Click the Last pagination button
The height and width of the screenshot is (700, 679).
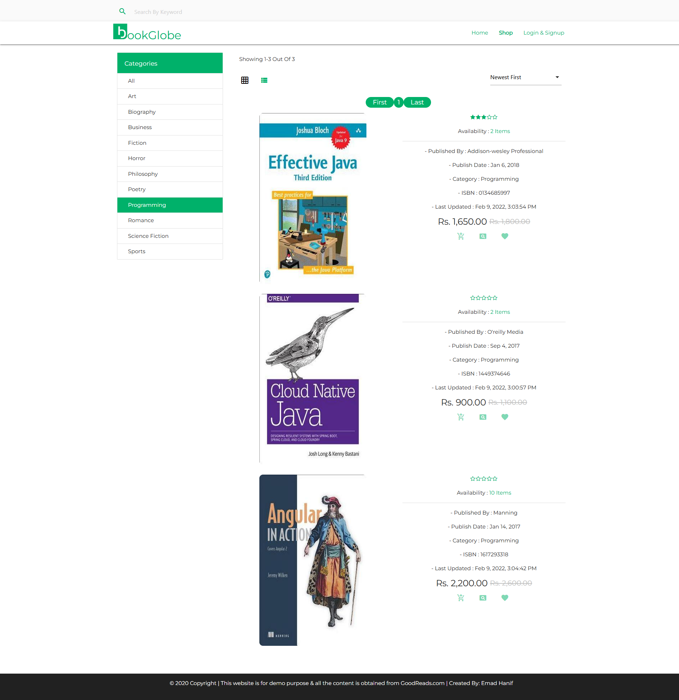pos(417,102)
